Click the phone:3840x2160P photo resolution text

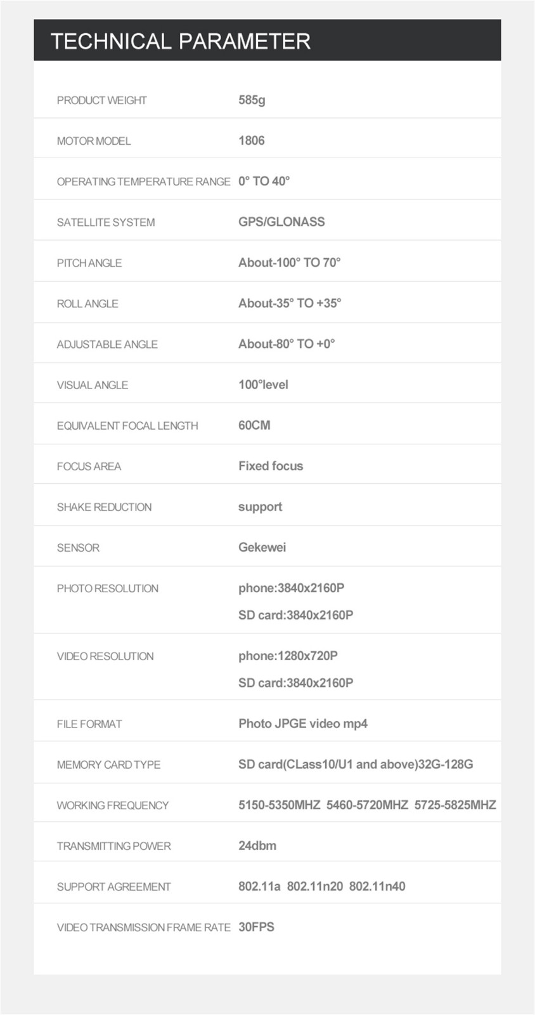[x=292, y=588]
